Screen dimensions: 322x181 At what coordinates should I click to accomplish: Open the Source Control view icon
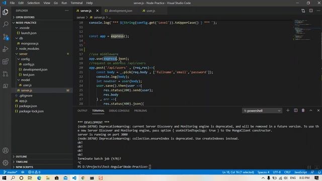[x=6, y=37]
